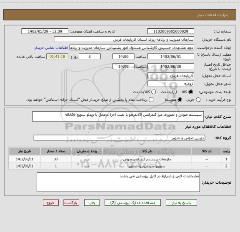The image size is (240, 232).
Task: Click the request creator name field
Action: click(132, 47)
